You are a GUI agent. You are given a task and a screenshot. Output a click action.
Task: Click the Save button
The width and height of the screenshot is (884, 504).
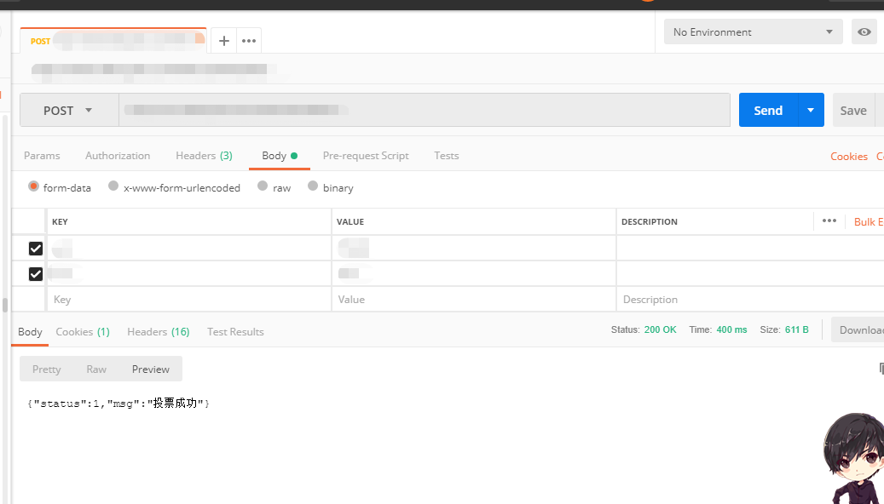pos(853,111)
